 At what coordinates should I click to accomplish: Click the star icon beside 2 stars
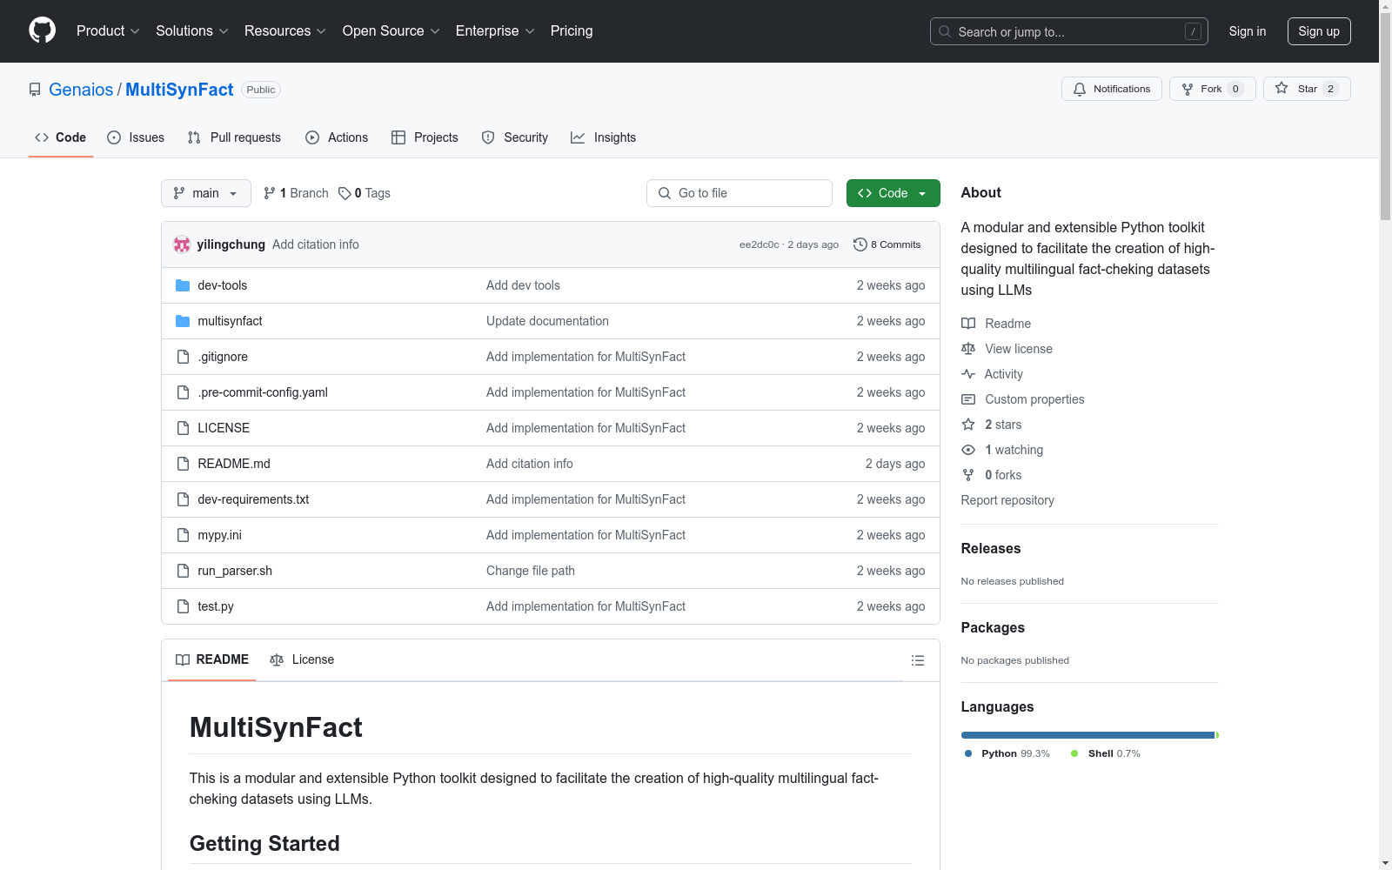[x=968, y=425]
